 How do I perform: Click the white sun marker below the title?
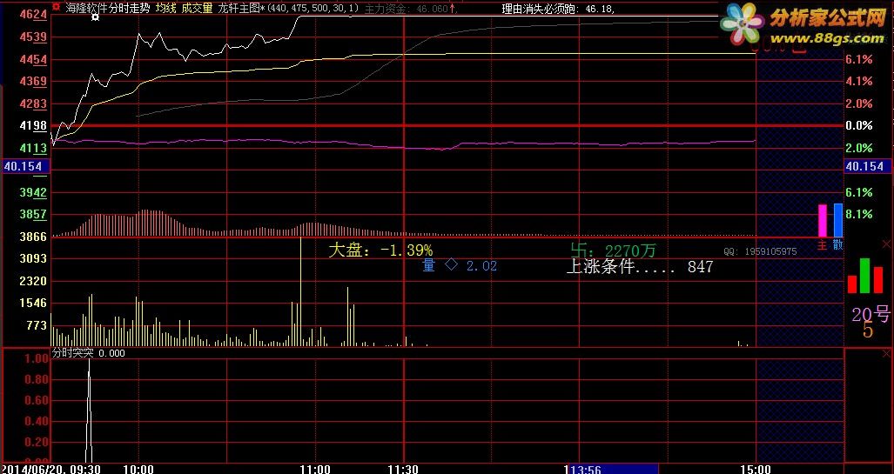point(95,17)
